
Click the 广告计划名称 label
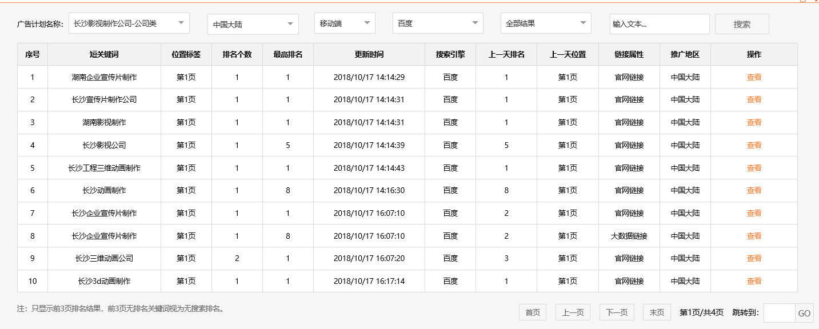(x=41, y=25)
